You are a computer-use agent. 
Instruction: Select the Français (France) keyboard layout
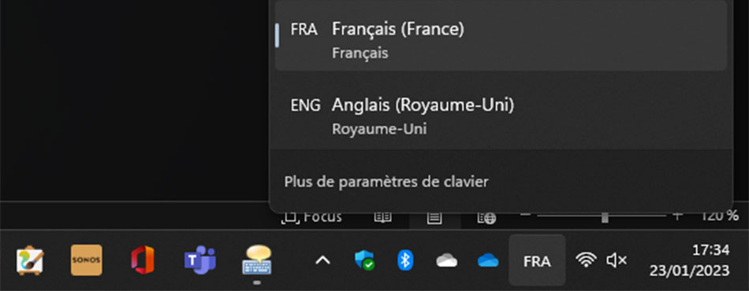click(x=501, y=35)
